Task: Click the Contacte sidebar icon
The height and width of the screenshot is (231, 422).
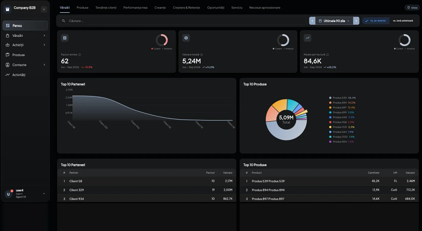Action: [8, 65]
